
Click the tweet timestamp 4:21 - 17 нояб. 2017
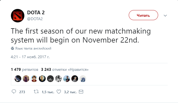point(30,57)
